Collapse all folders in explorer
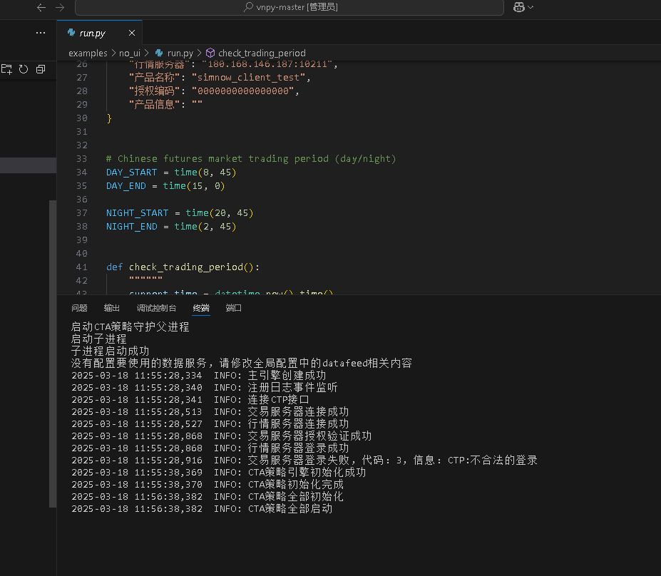The height and width of the screenshot is (576, 661). pos(41,69)
